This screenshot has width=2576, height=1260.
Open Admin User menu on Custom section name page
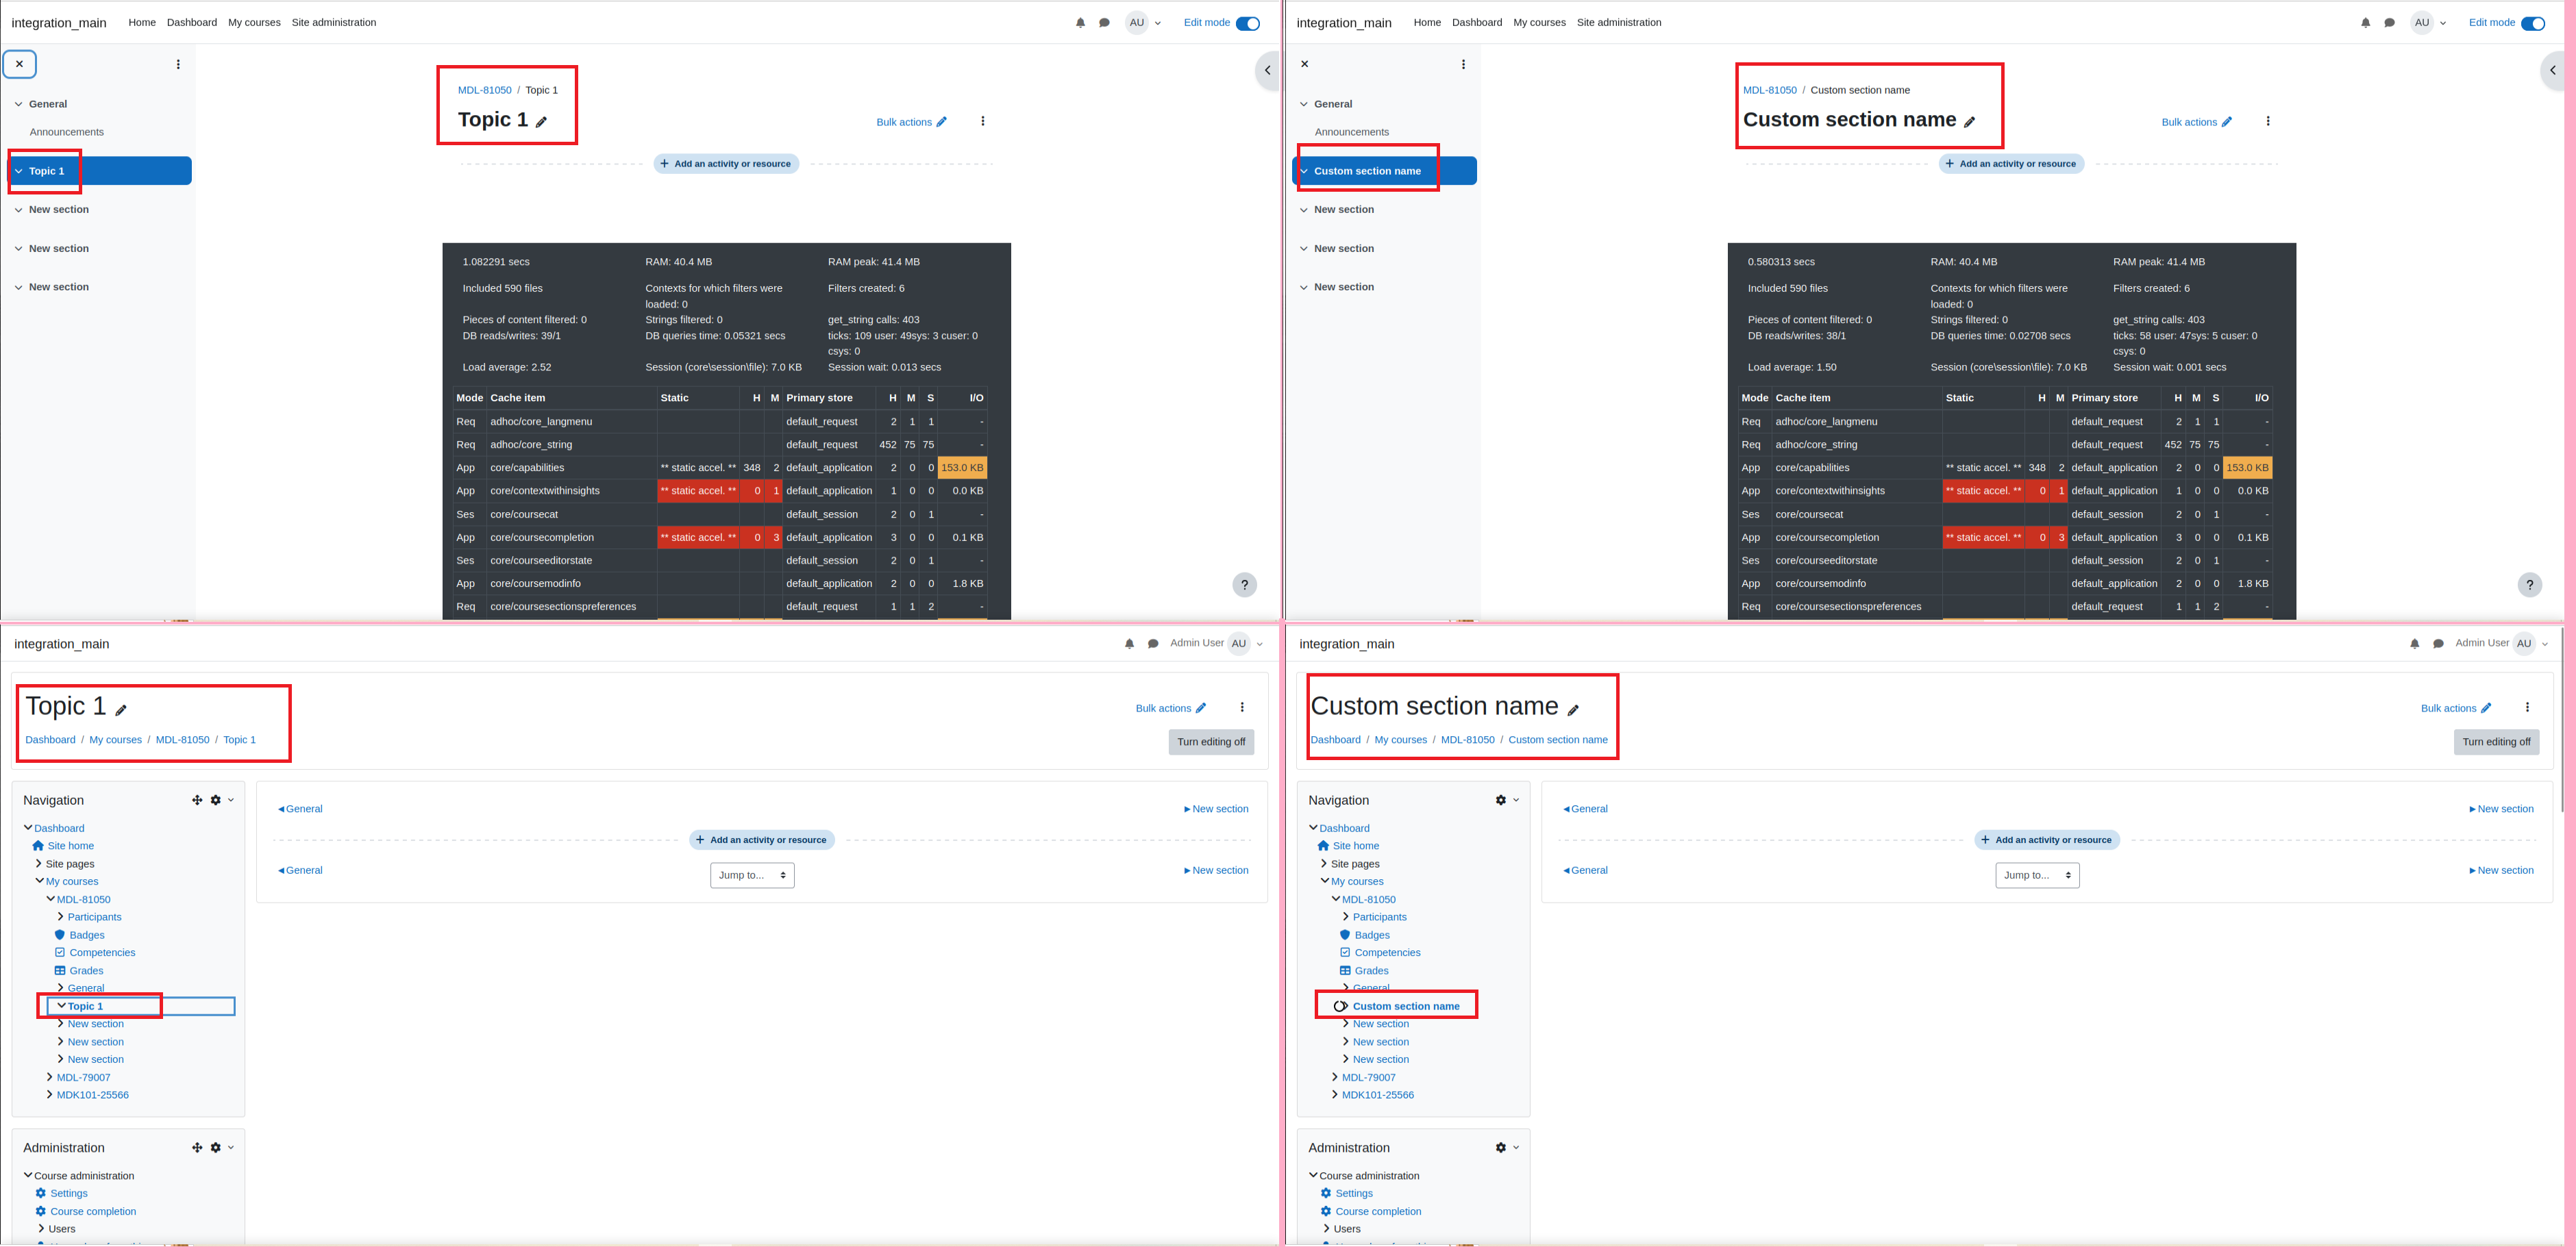pos(2502,644)
